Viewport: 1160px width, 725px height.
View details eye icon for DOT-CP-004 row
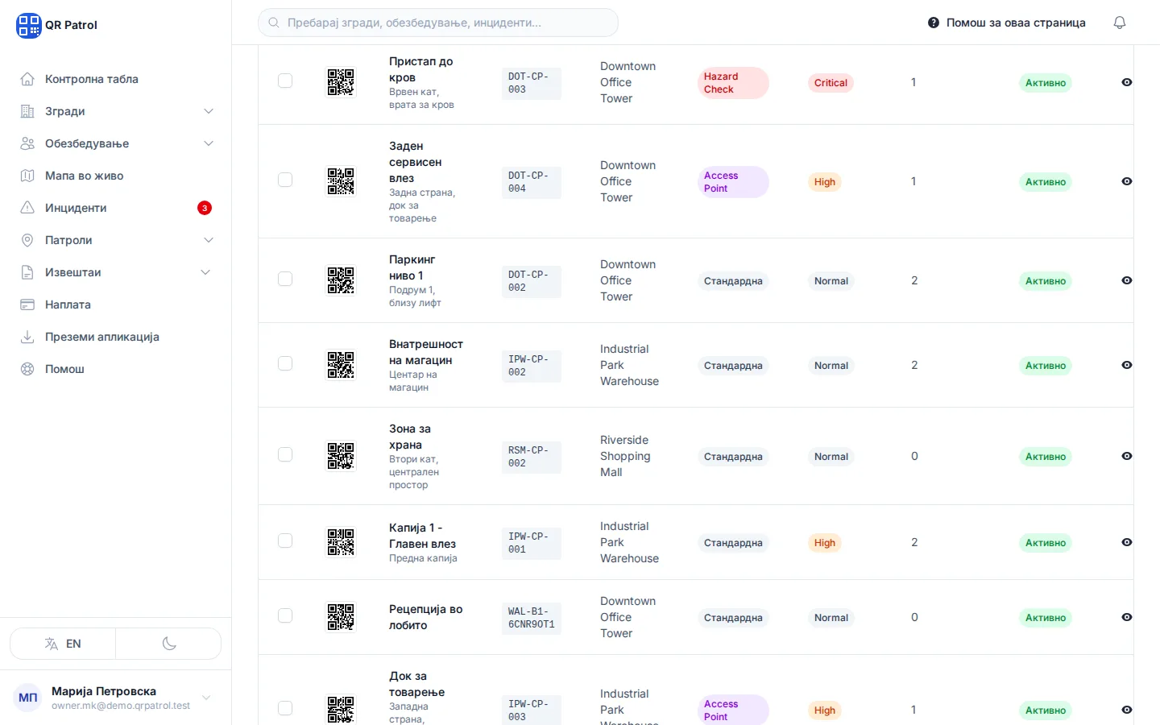[1127, 181]
